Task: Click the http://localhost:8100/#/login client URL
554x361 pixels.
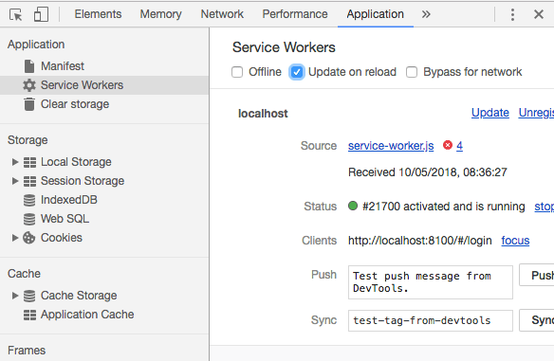Action: (419, 241)
